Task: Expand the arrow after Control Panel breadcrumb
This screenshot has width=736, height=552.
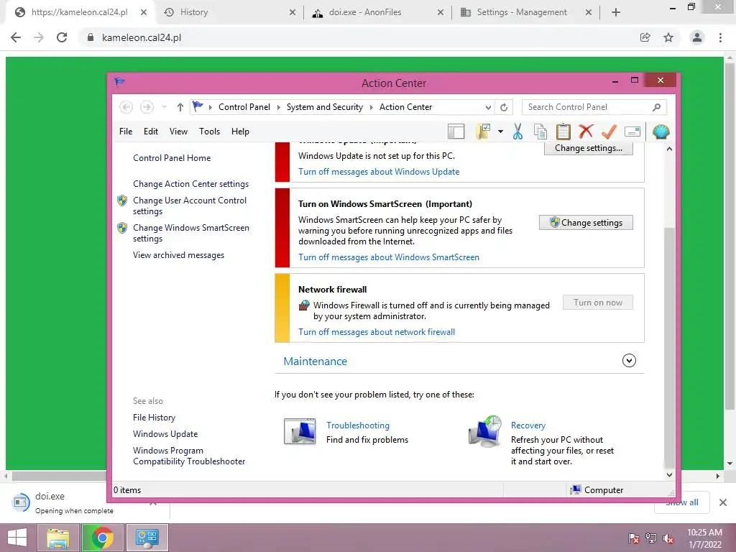Action: [x=278, y=108]
